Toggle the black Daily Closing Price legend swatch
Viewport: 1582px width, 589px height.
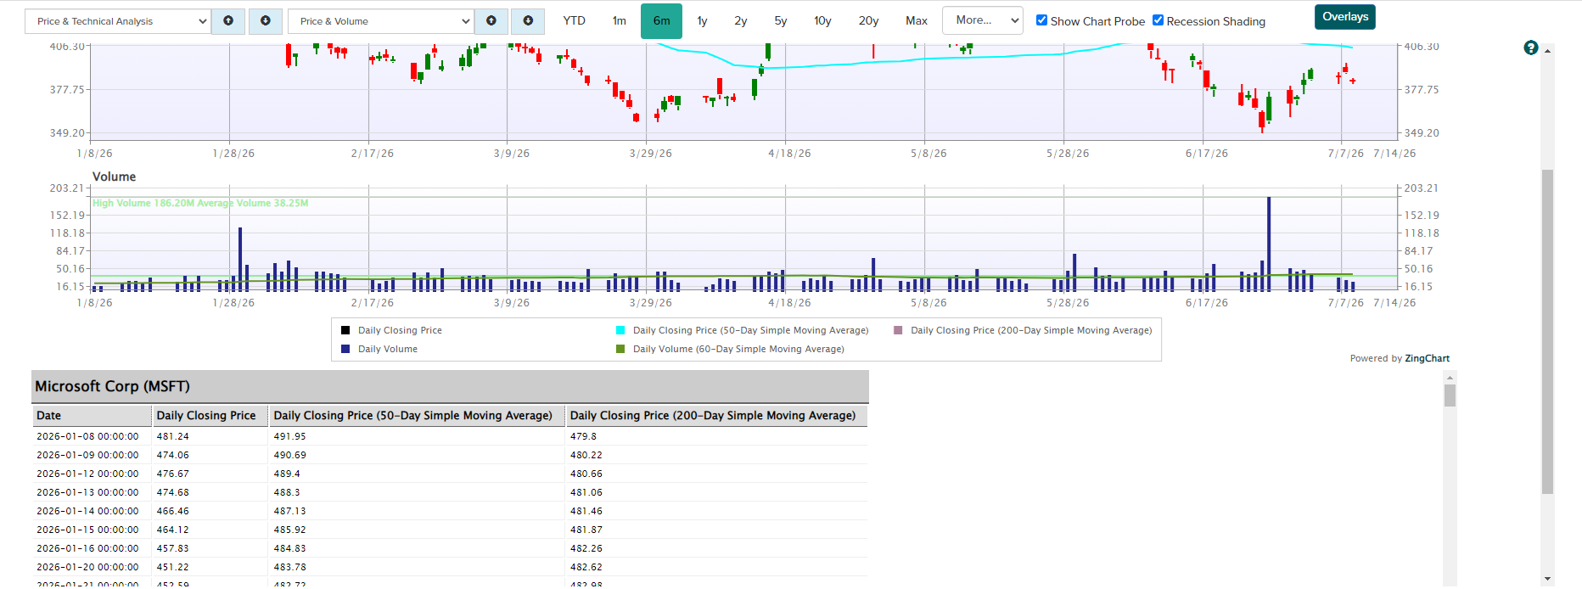coord(345,330)
